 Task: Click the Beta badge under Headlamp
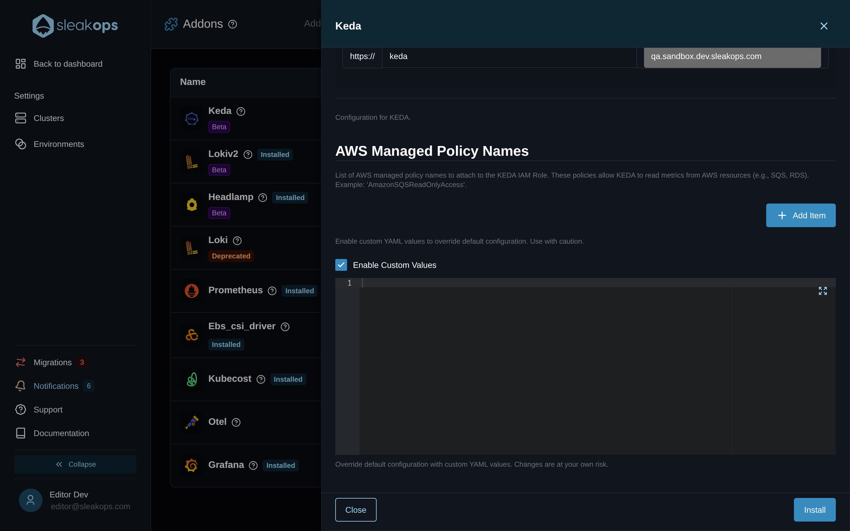coord(219,213)
